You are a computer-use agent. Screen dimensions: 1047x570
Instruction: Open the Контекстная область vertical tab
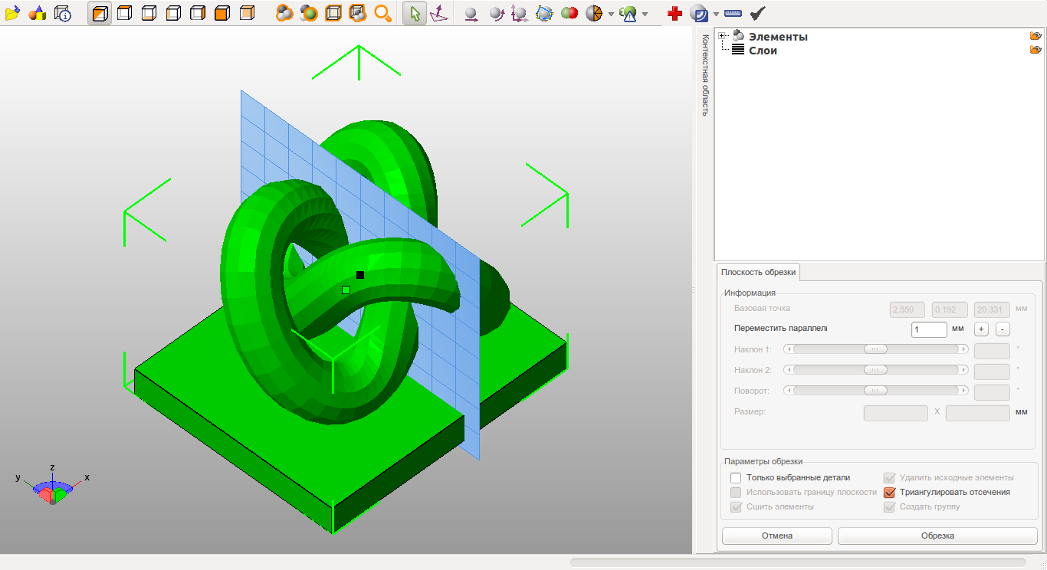pos(705,74)
